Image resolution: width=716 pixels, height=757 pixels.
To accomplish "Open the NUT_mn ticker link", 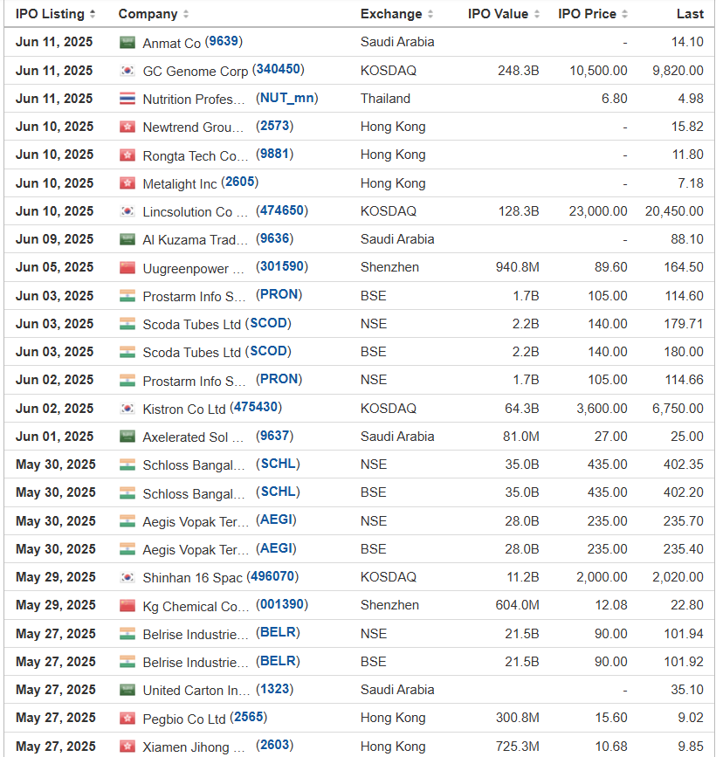I will tap(286, 98).
